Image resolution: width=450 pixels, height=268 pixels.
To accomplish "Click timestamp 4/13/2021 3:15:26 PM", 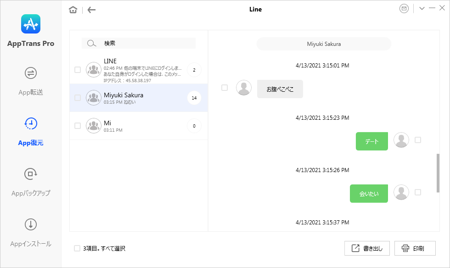I will 322,170.
